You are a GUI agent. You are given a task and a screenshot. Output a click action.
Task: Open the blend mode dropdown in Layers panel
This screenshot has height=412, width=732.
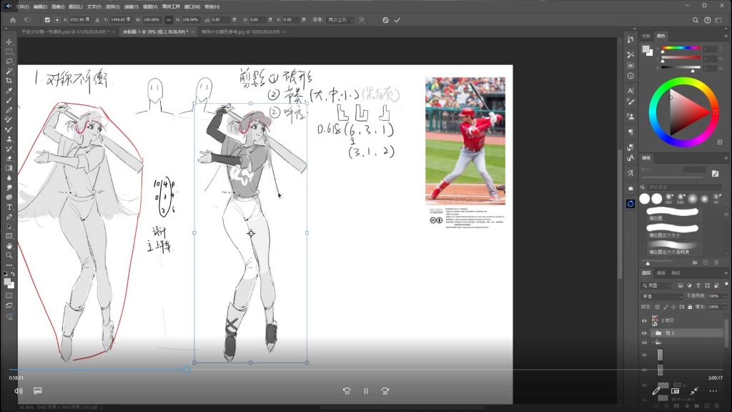click(662, 296)
